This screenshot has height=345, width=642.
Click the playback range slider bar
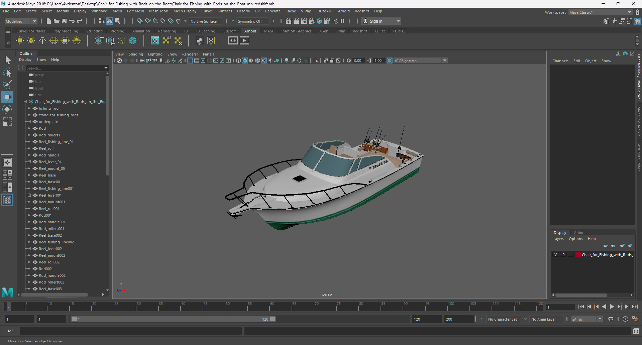[x=173, y=319]
